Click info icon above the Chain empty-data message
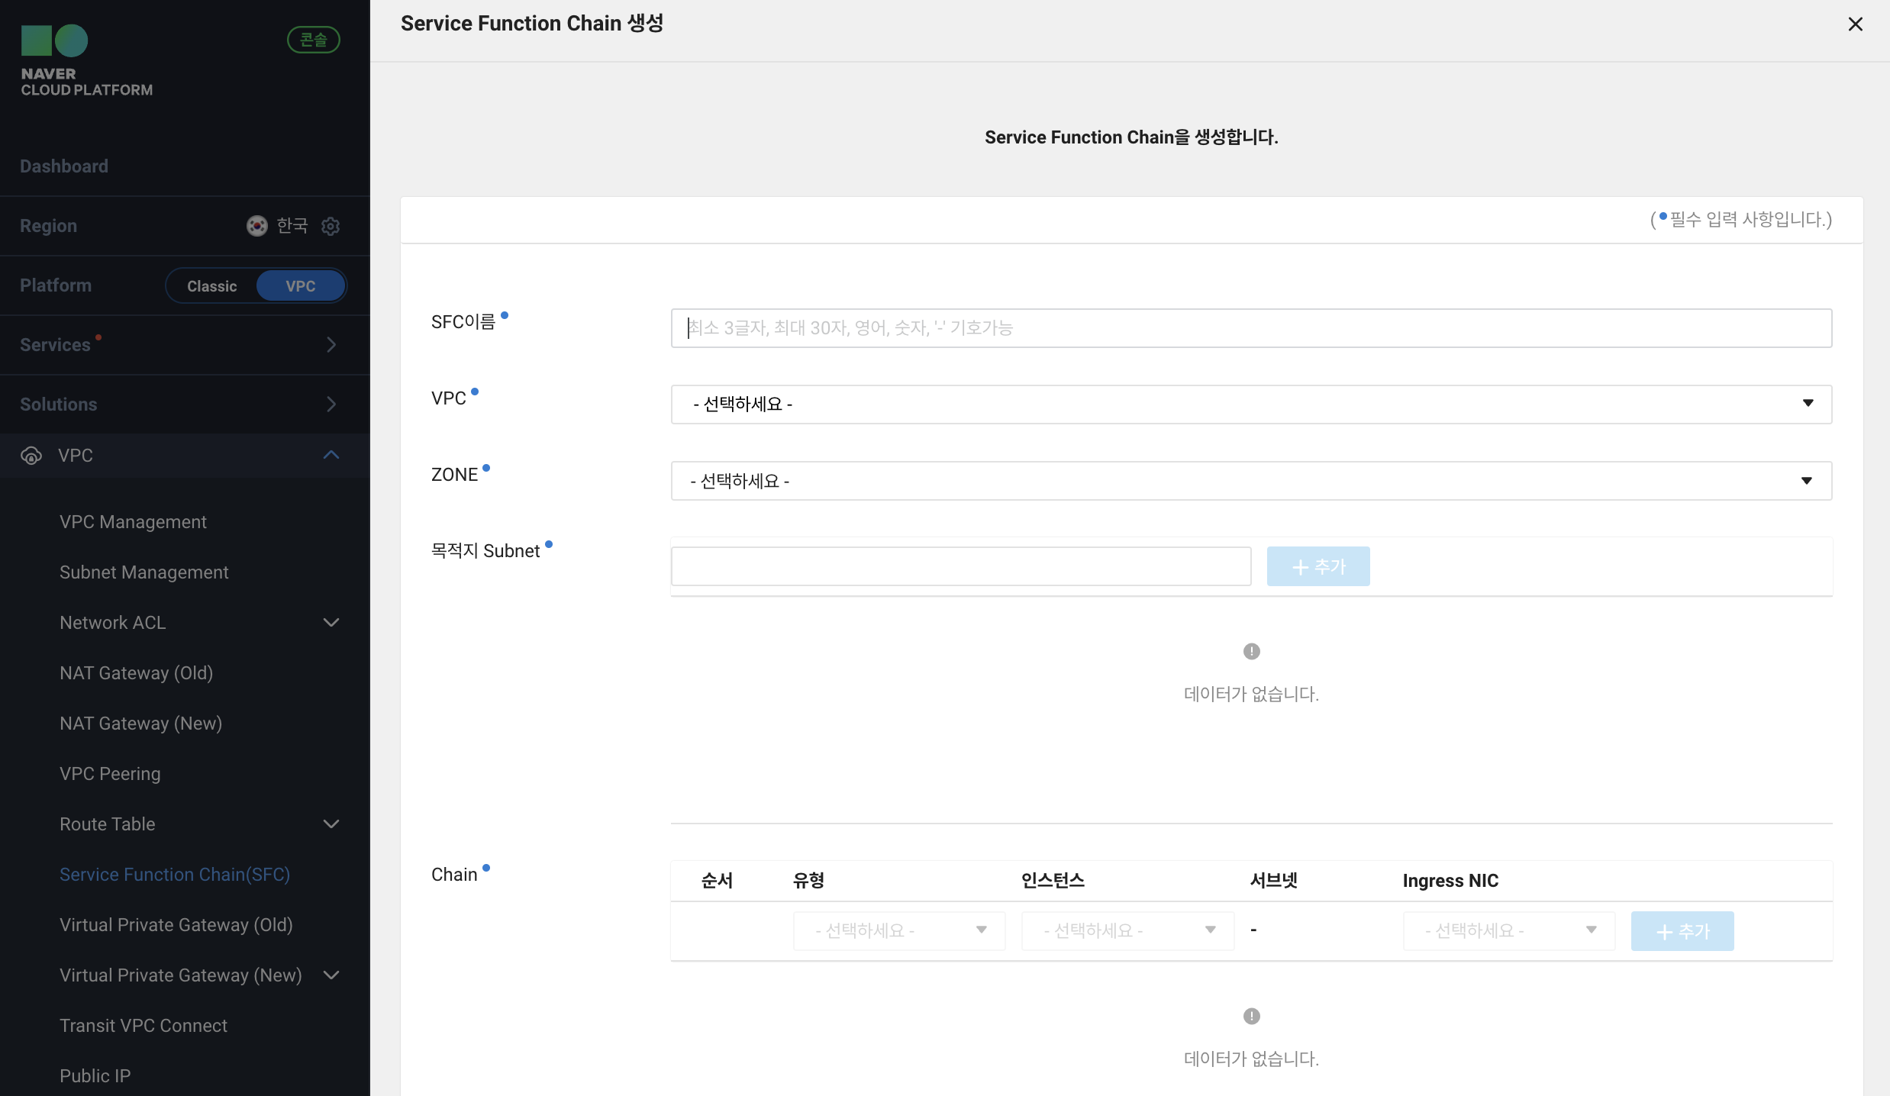 [1251, 1016]
